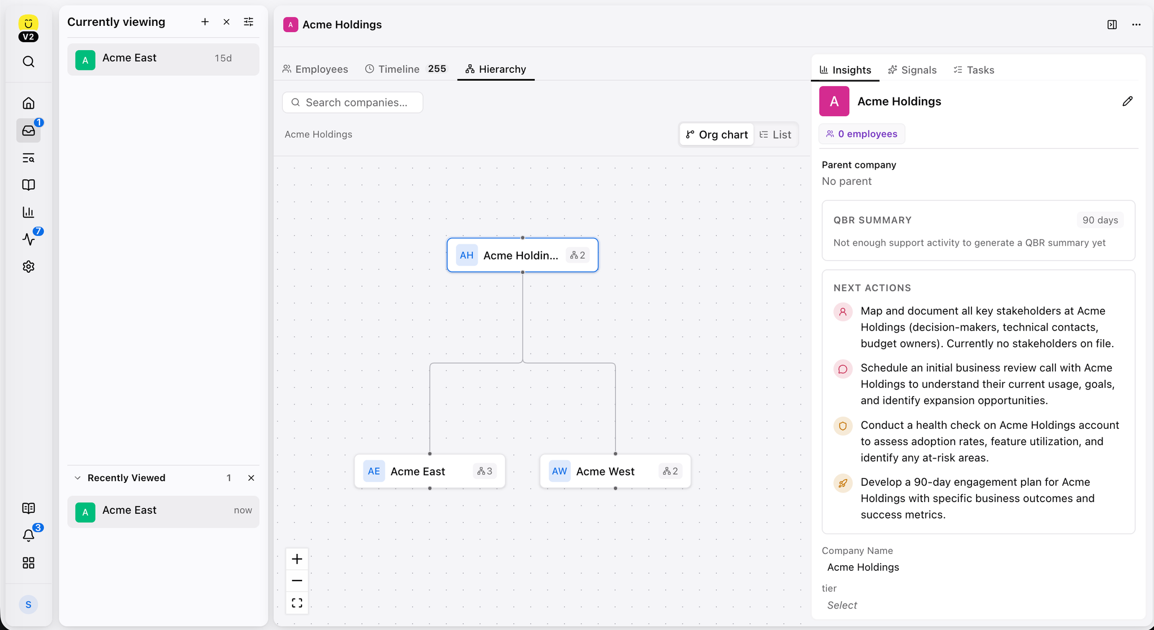Open the Employees tab
The width and height of the screenshot is (1154, 630).
coord(316,69)
